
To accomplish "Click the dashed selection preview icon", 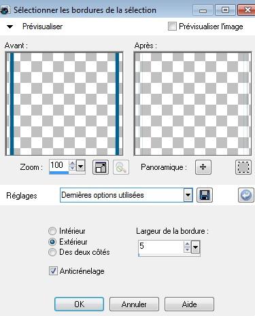I will point(243,167).
